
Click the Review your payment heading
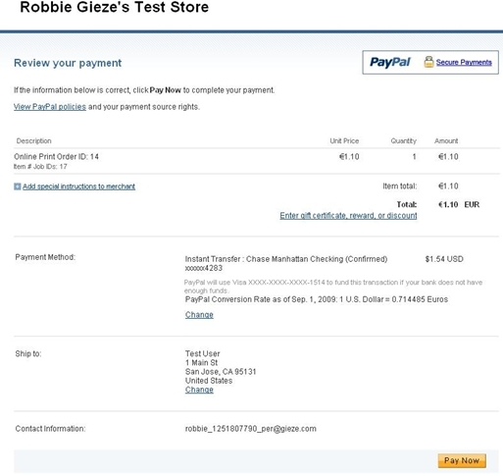pyautogui.click(x=68, y=63)
